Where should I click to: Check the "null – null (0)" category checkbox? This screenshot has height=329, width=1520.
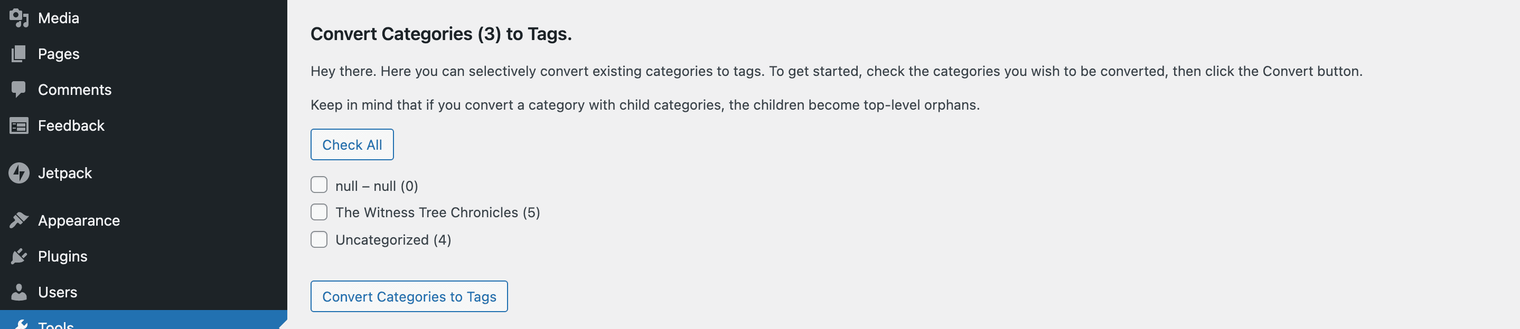click(x=318, y=186)
